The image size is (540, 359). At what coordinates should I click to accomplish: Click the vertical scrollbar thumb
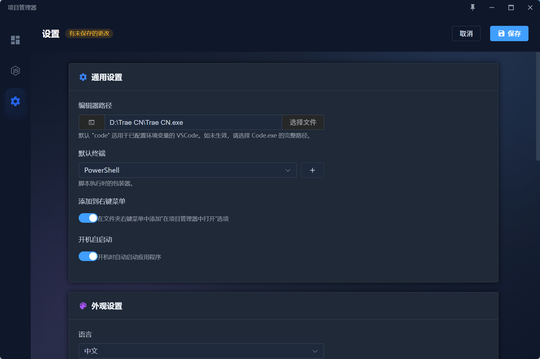538,106
